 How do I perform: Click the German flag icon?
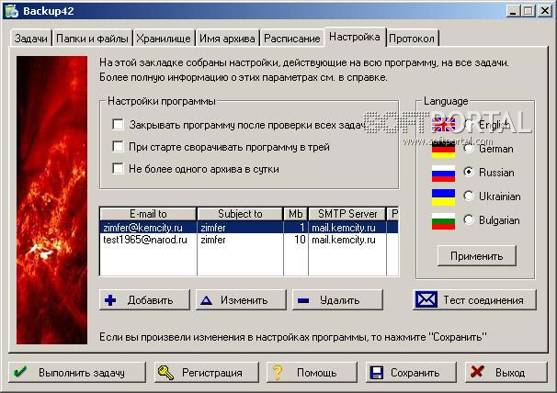(443, 149)
